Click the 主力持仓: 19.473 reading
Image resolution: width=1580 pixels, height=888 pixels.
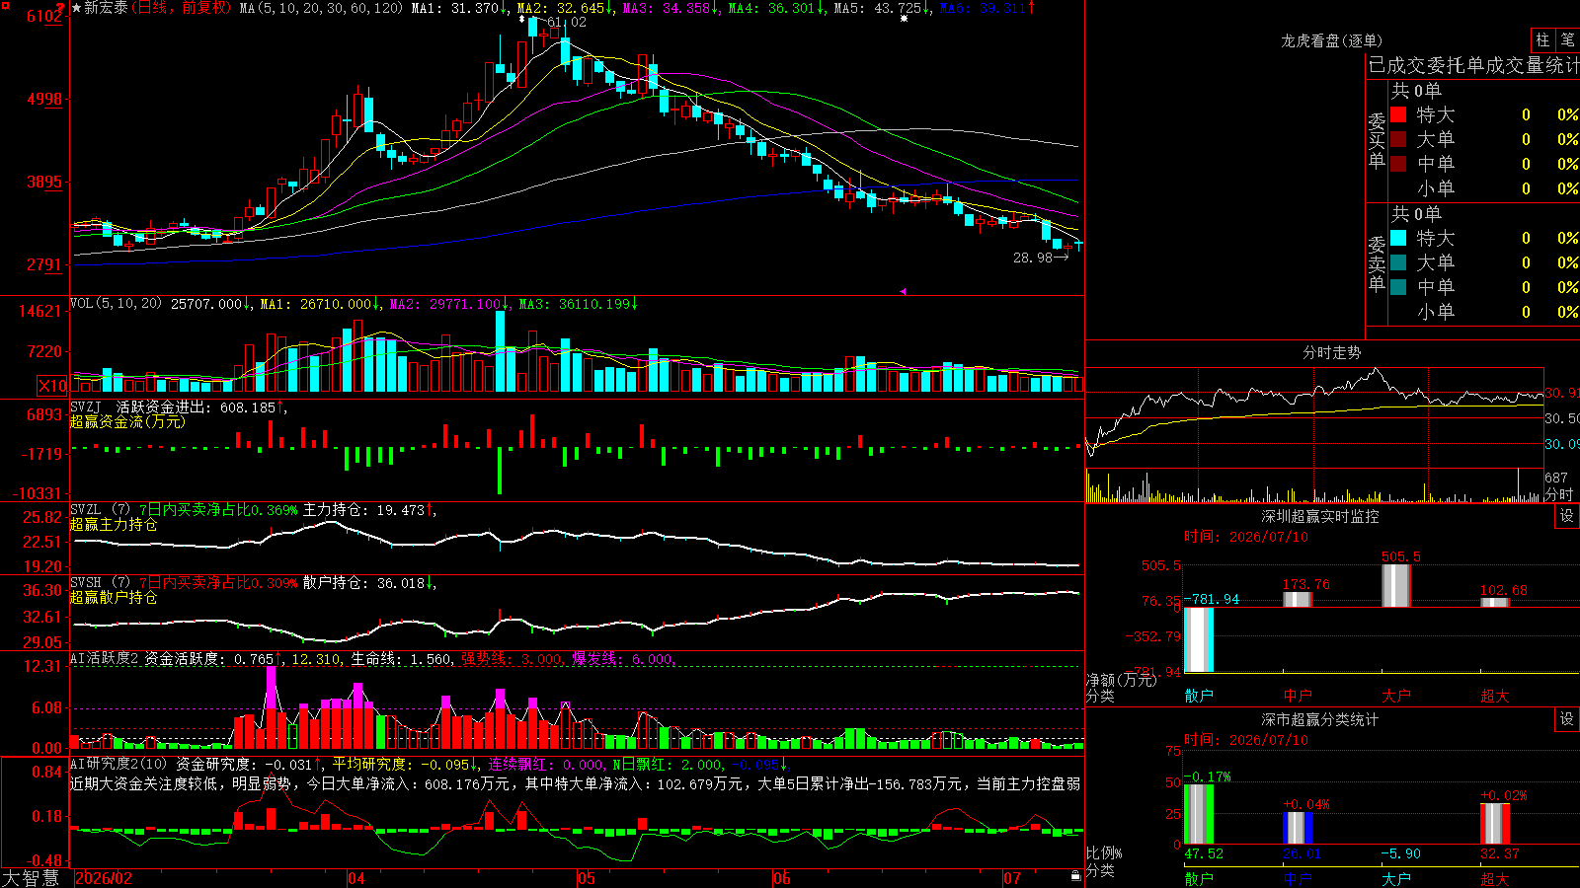coord(363,510)
